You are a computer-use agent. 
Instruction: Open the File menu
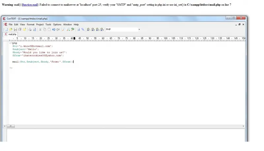[11, 24]
